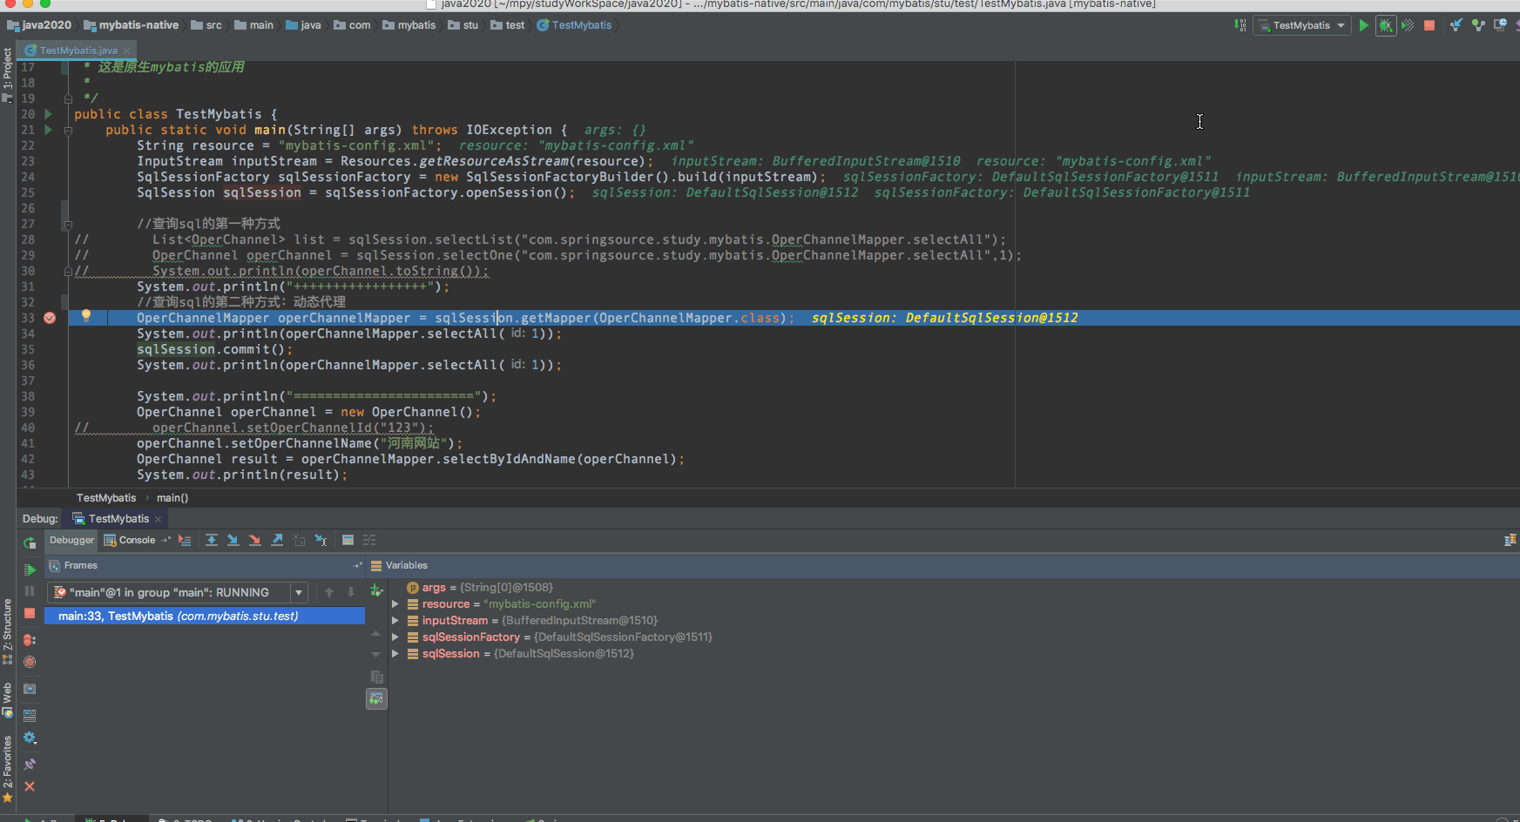Run TestMybatis with green play button
This screenshot has height=822, width=1520.
coord(1364,25)
